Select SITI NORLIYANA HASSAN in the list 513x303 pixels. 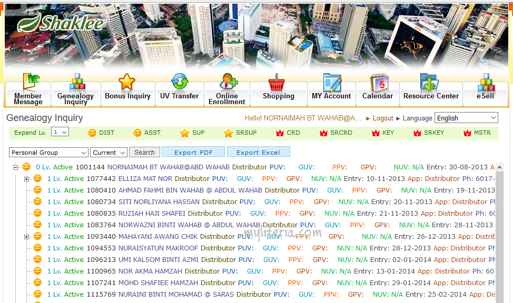159,201
